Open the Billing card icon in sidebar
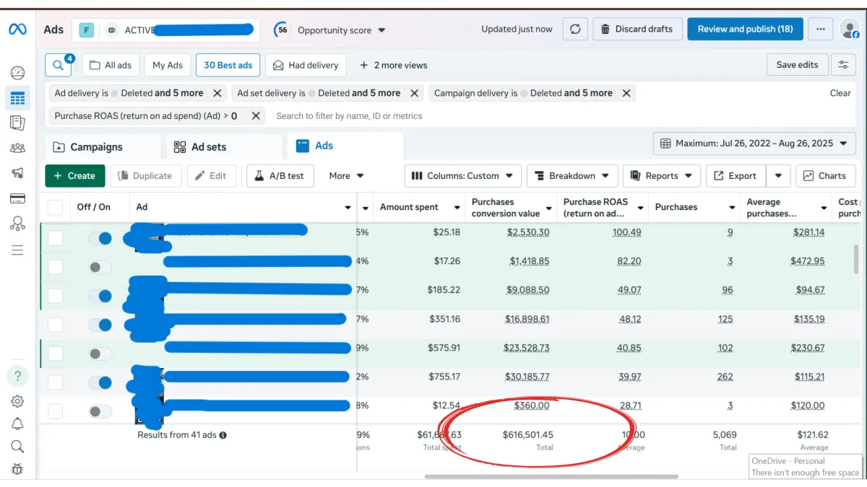Viewport: 867px width, 487px height. click(x=17, y=198)
